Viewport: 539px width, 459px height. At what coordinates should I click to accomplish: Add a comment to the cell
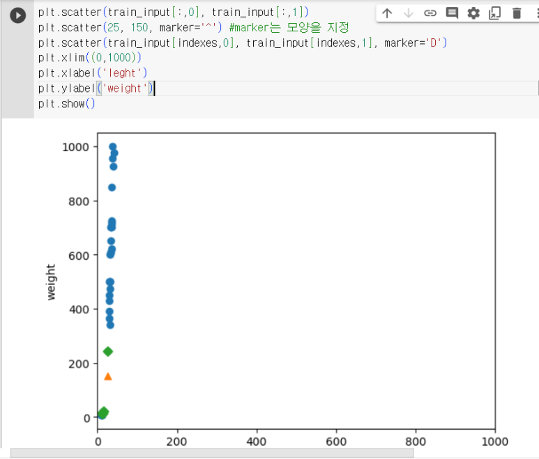tap(452, 13)
